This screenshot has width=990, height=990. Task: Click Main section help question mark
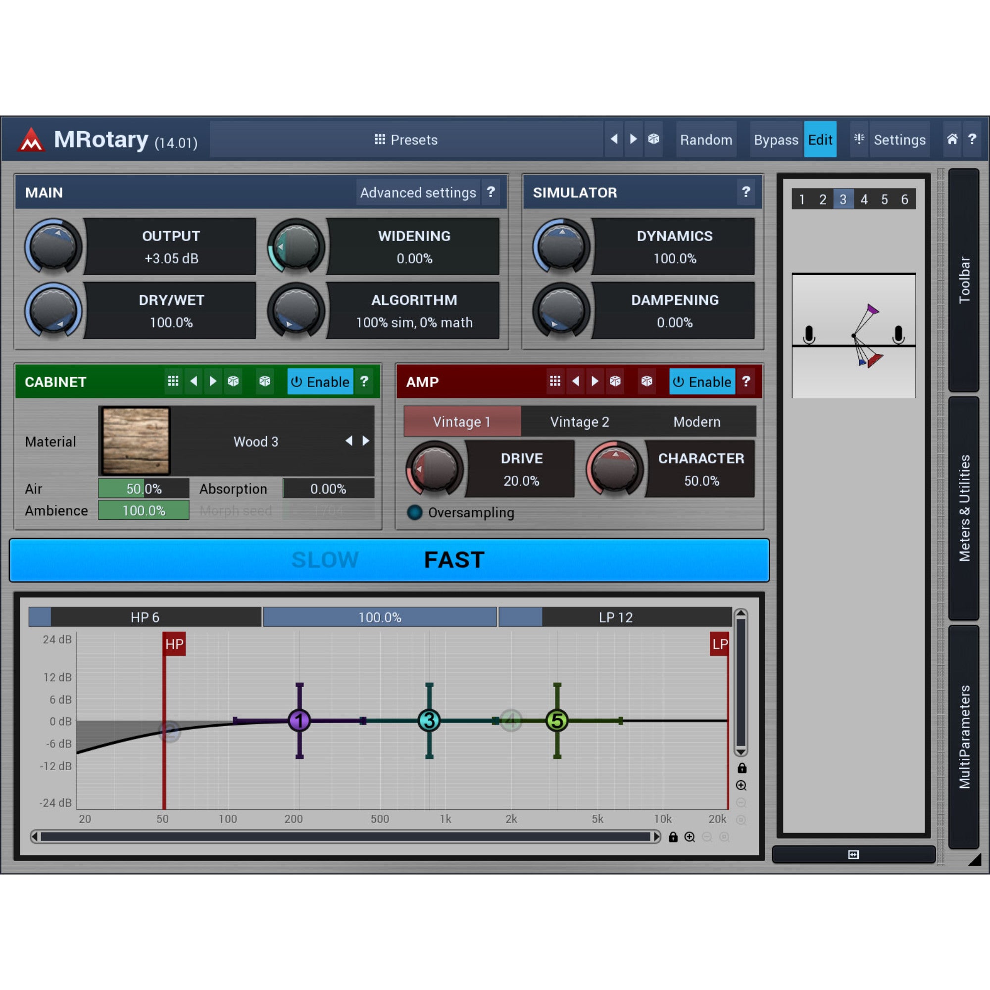pyautogui.click(x=491, y=192)
